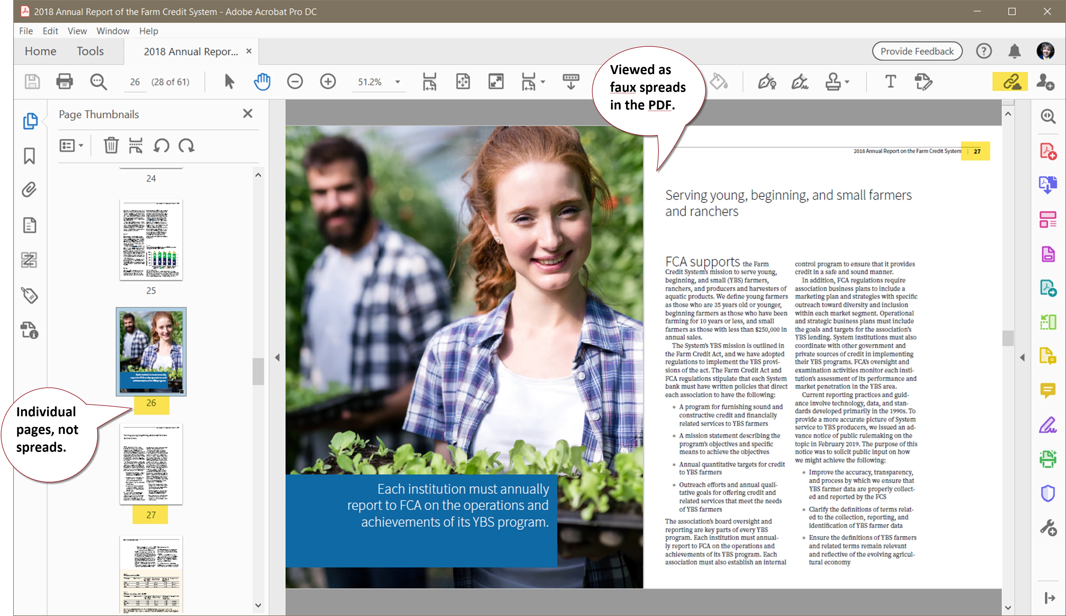Image resolution: width=1066 pixels, height=616 pixels.
Task: Select the arrow Selection tool
Action: (229, 81)
